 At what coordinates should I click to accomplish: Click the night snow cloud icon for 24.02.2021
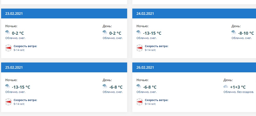[x=139, y=33]
